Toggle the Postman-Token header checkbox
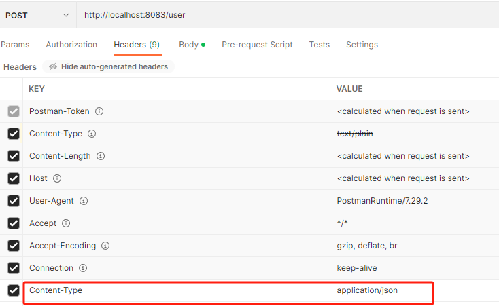The width and height of the screenshot is (499, 306). [14, 111]
